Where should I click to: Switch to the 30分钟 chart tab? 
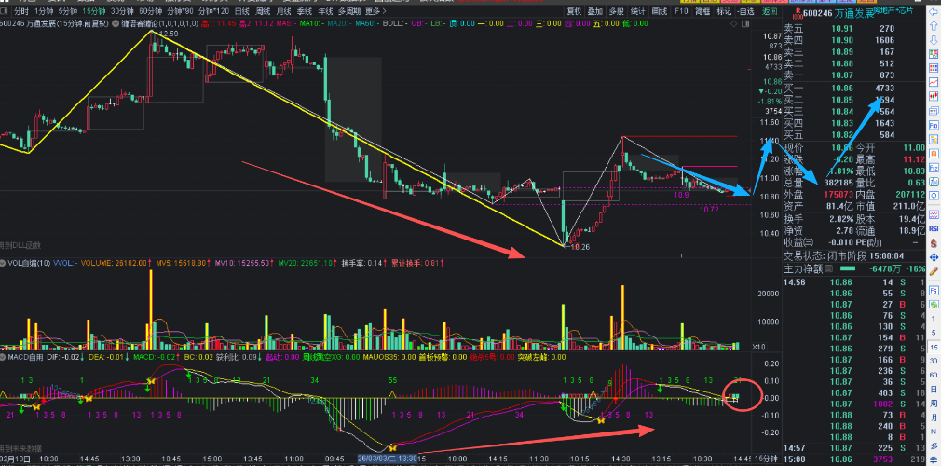(x=123, y=11)
